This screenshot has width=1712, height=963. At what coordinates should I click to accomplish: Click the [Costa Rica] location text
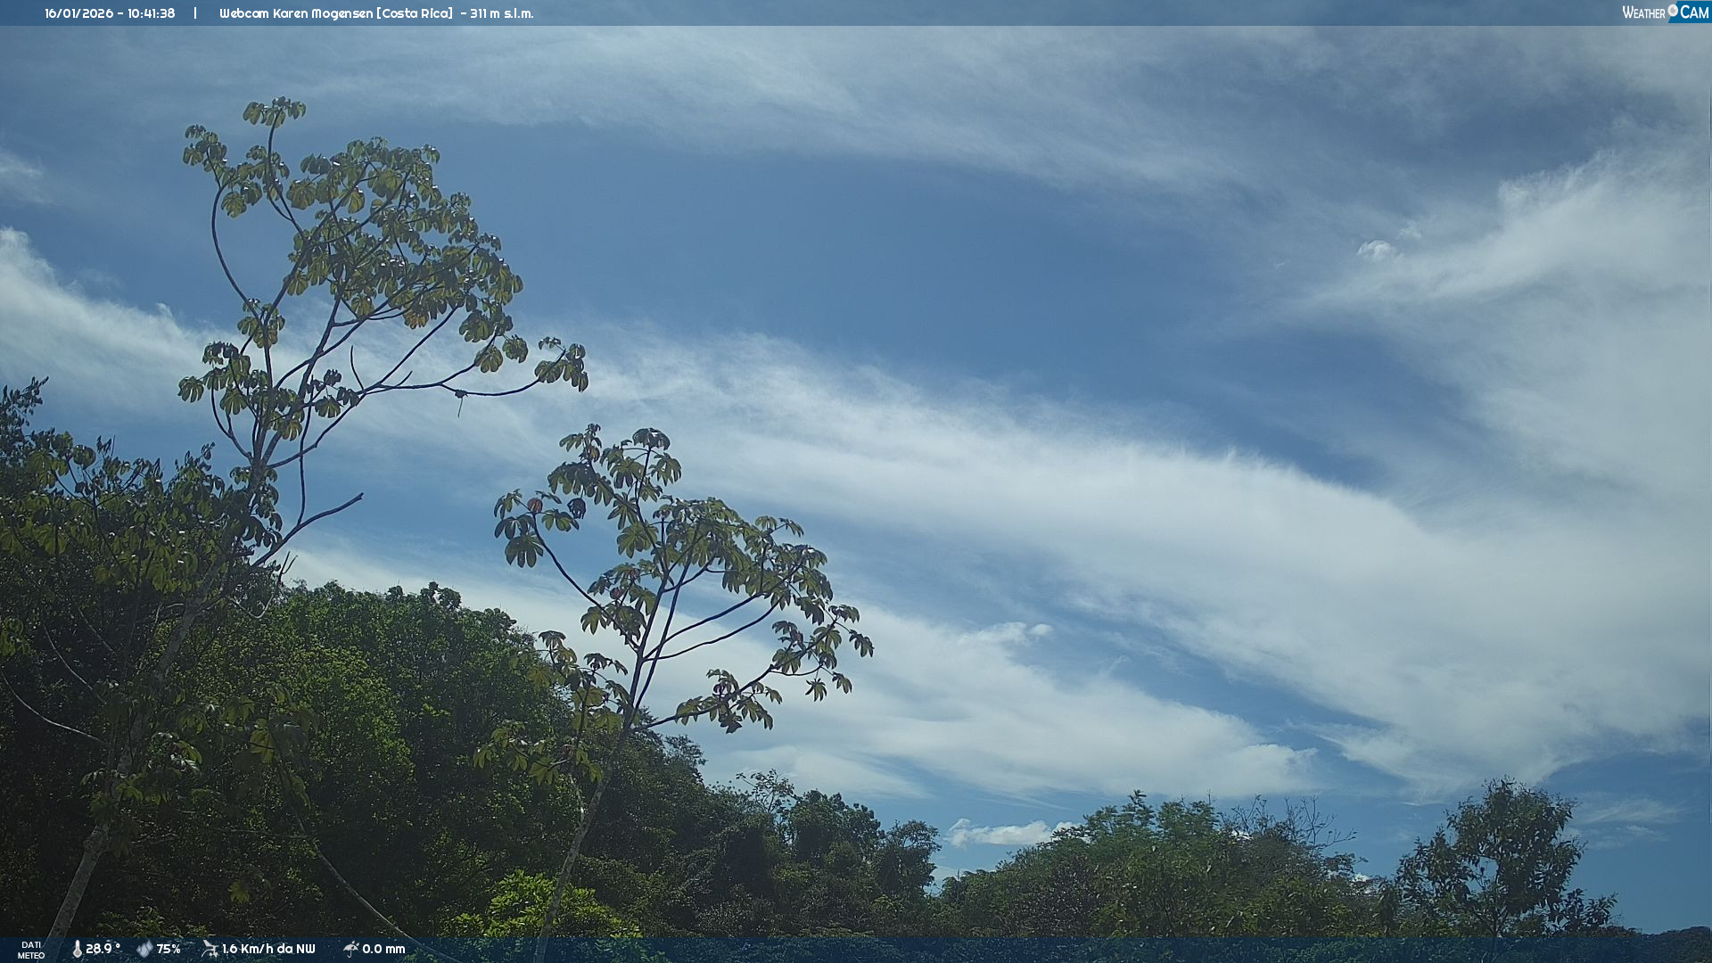[416, 13]
